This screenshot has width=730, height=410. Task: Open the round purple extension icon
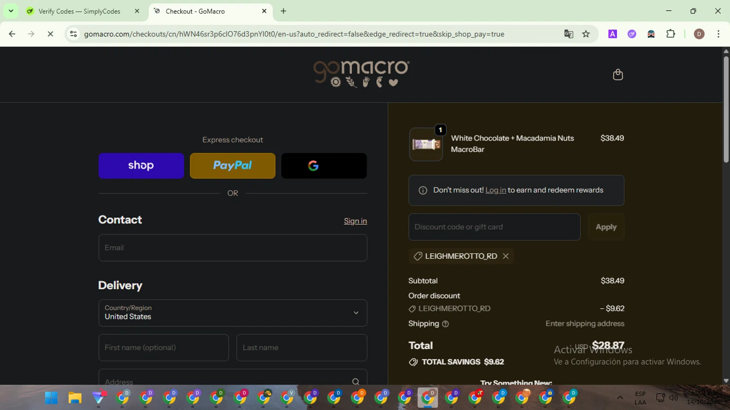click(x=632, y=34)
